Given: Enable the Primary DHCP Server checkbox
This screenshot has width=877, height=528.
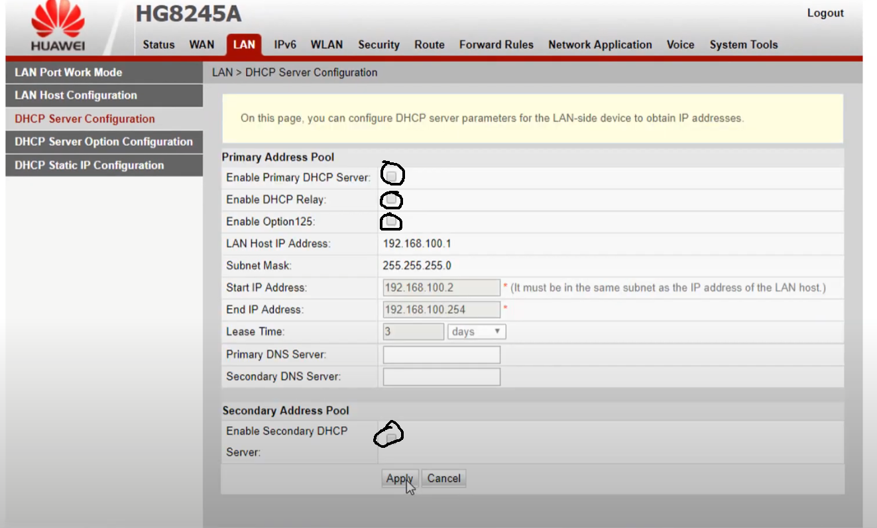Looking at the screenshot, I should coord(392,176).
